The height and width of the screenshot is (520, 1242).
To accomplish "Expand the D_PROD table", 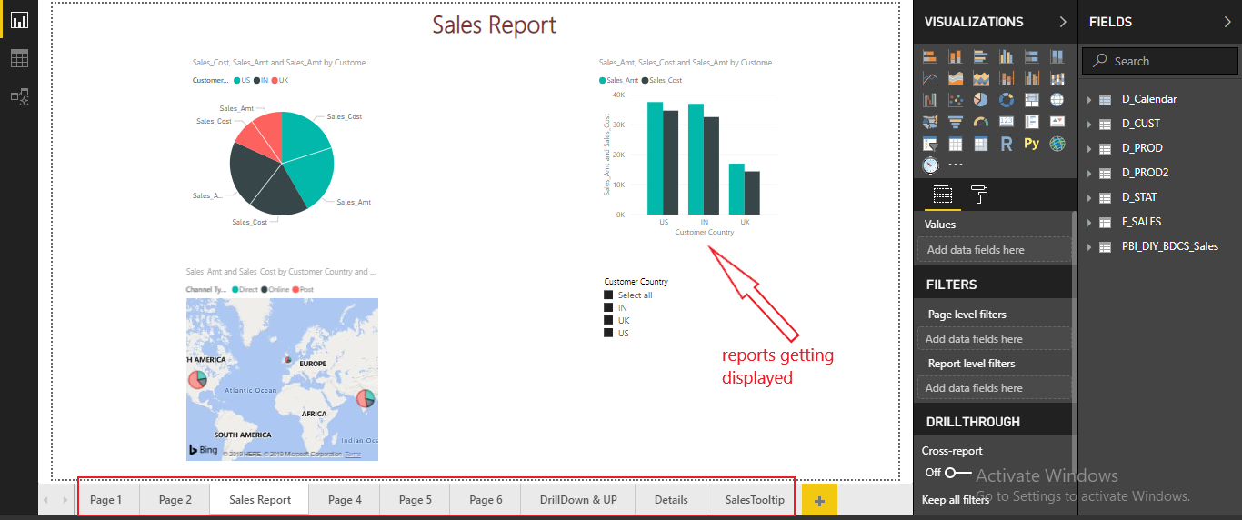I will click(1089, 148).
